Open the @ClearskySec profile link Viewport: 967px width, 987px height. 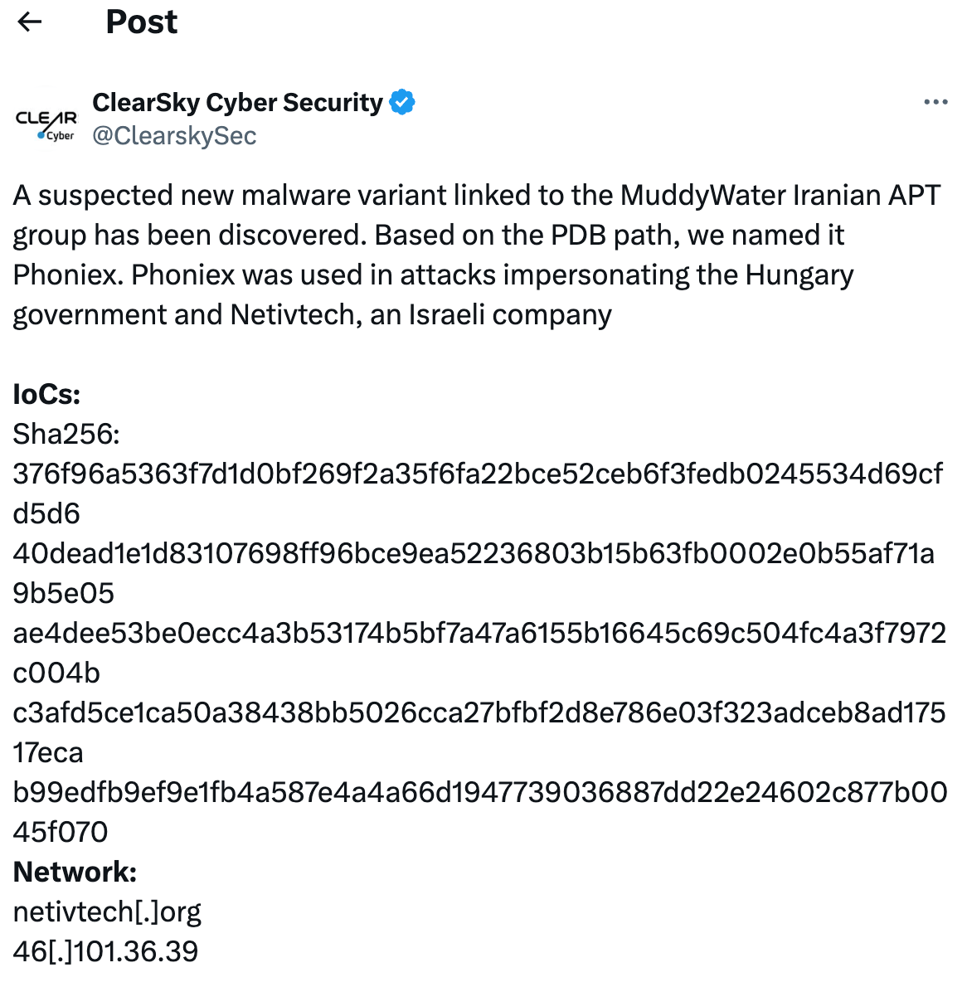175,135
